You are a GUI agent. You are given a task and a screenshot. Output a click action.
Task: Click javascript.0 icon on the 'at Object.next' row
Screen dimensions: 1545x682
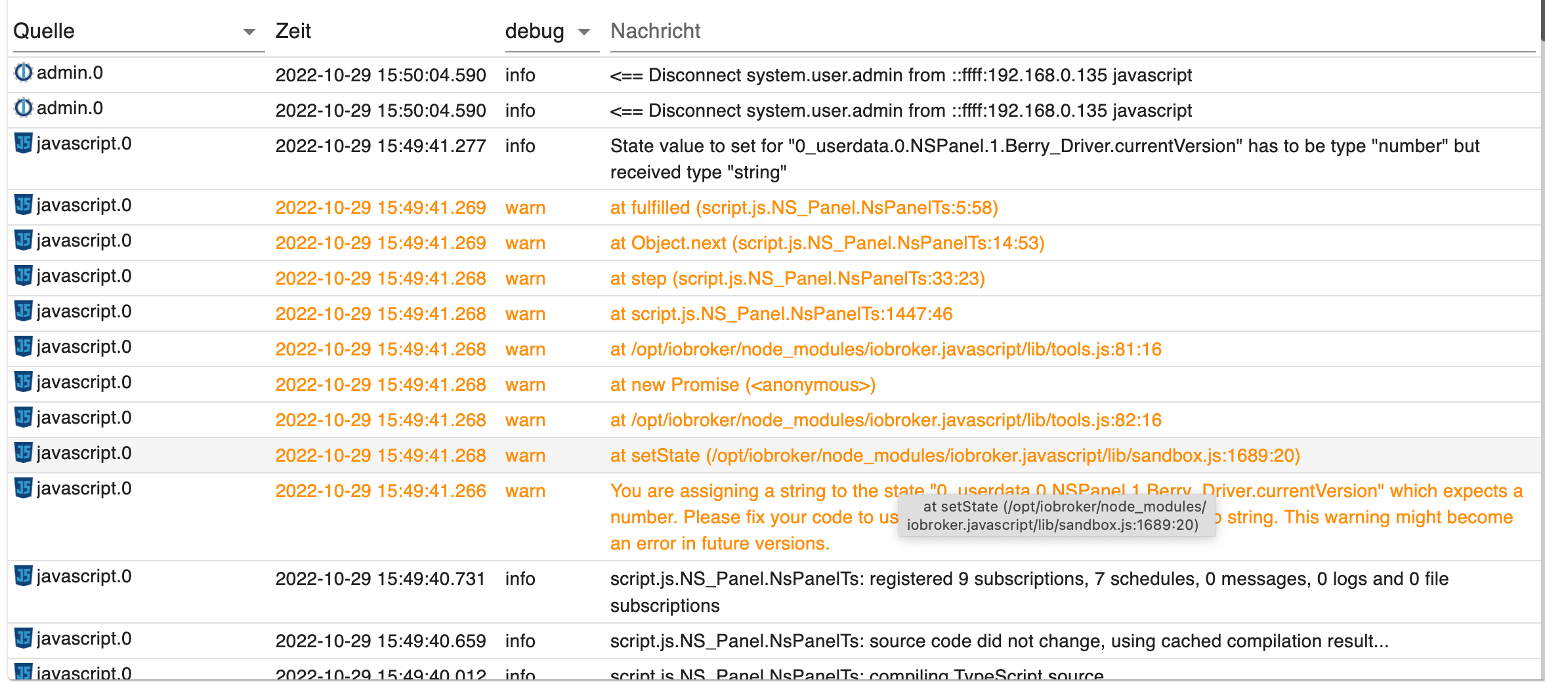click(x=24, y=241)
